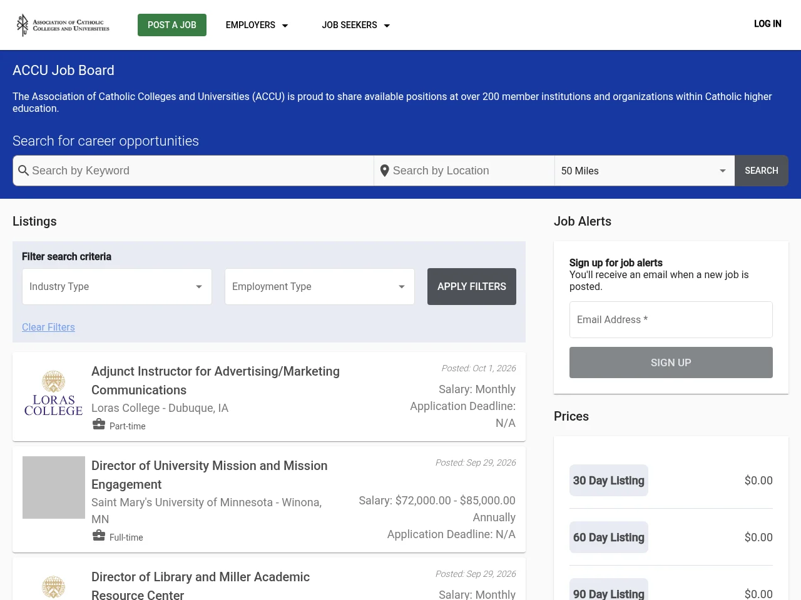Screen dimensions: 801x600
Task: Click the 'Part-time' employment label
Action: [128, 426]
